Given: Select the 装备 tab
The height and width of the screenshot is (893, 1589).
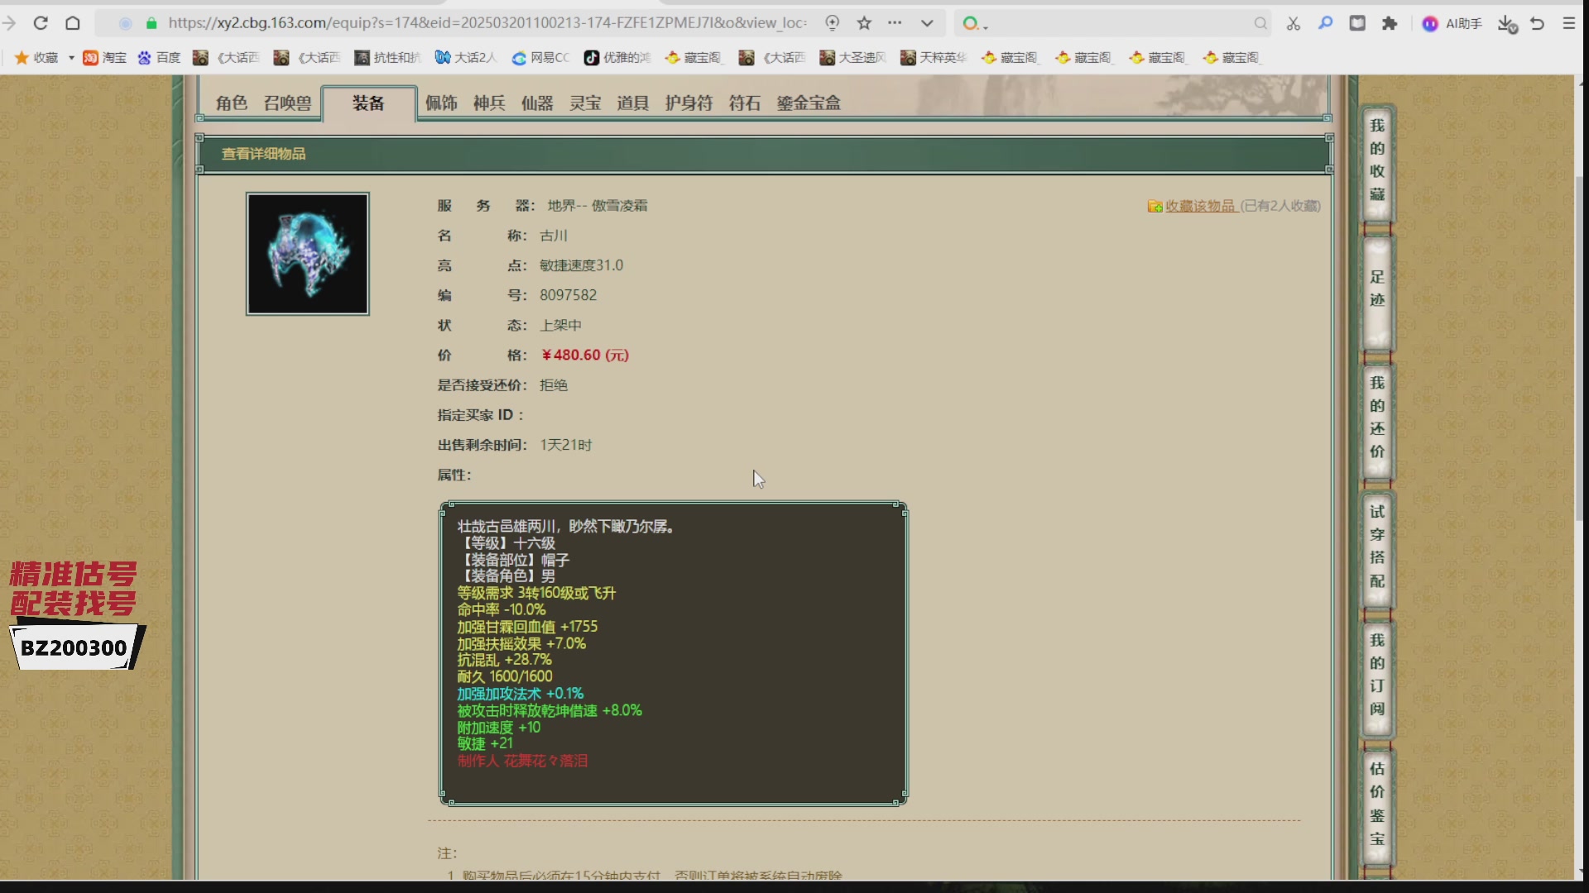Looking at the screenshot, I should click(368, 103).
